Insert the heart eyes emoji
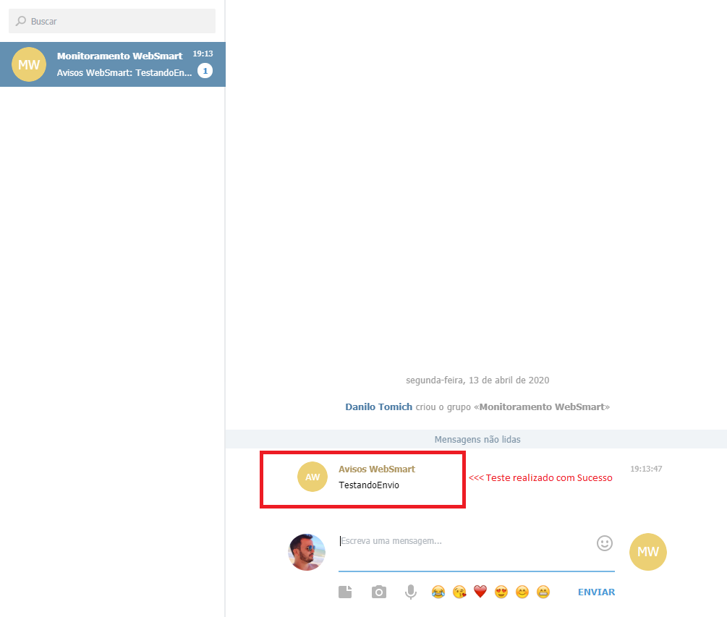Viewport: 727px width, 617px height. pos(501,592)
